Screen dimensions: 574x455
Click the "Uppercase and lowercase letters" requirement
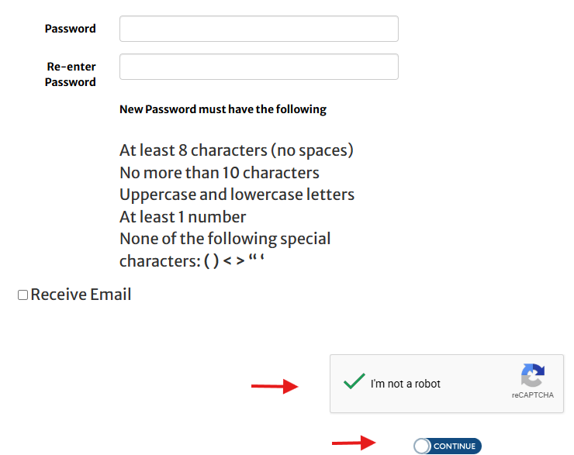click(237, 195)
